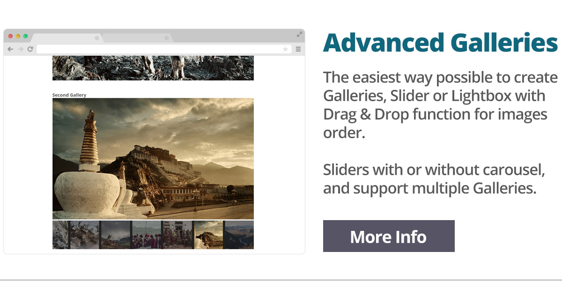The width and height of the screenshot is (562, 281).
Task: Bookmark the page using the star icon
Action: 285,49
